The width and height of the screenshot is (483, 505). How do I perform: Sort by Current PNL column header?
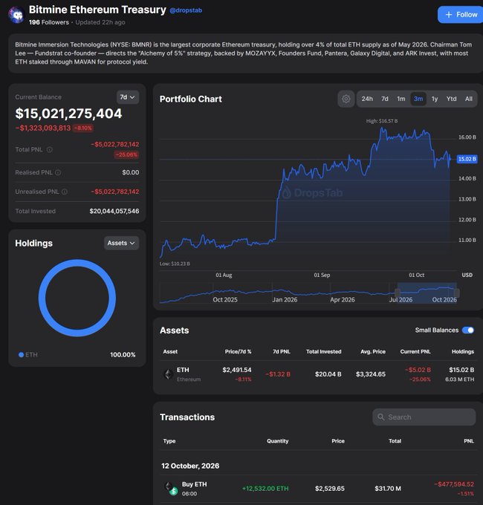415,352
